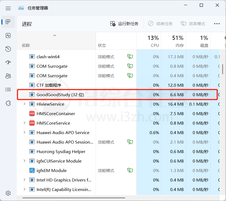Screen dimensions: 226x201
Task: Click the Huawei Audio APO Session process icon
Action: [32, 142]
